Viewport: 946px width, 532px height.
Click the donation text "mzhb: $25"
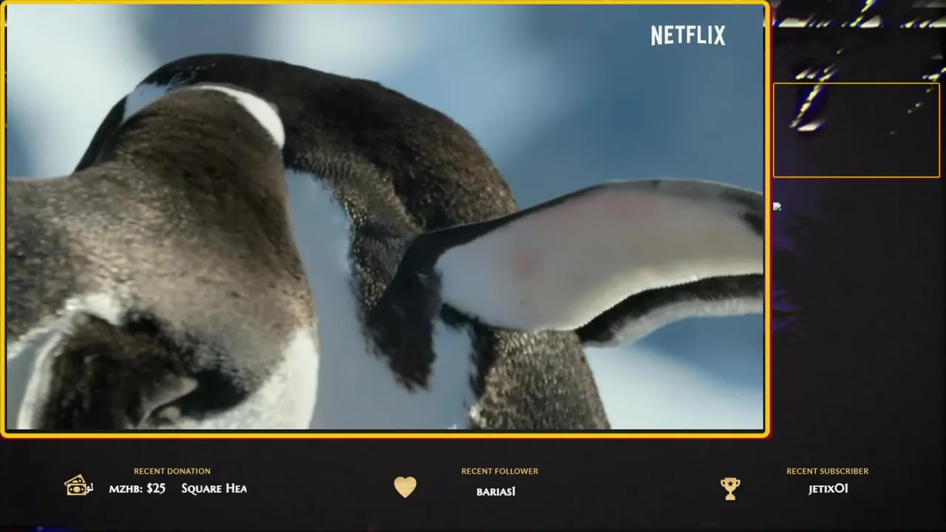[137, 488]
